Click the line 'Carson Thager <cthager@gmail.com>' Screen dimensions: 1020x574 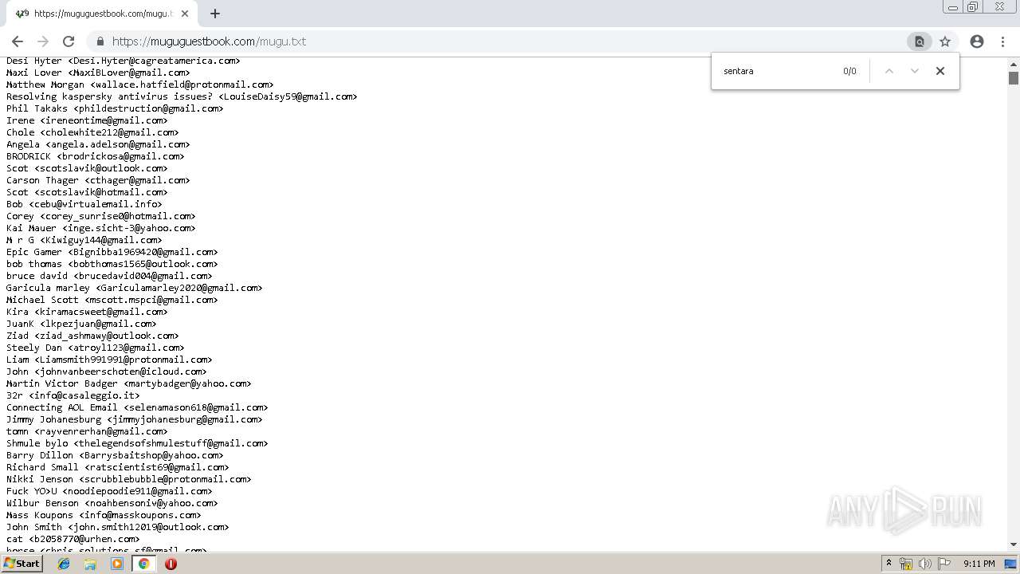(x=98, y=180)
